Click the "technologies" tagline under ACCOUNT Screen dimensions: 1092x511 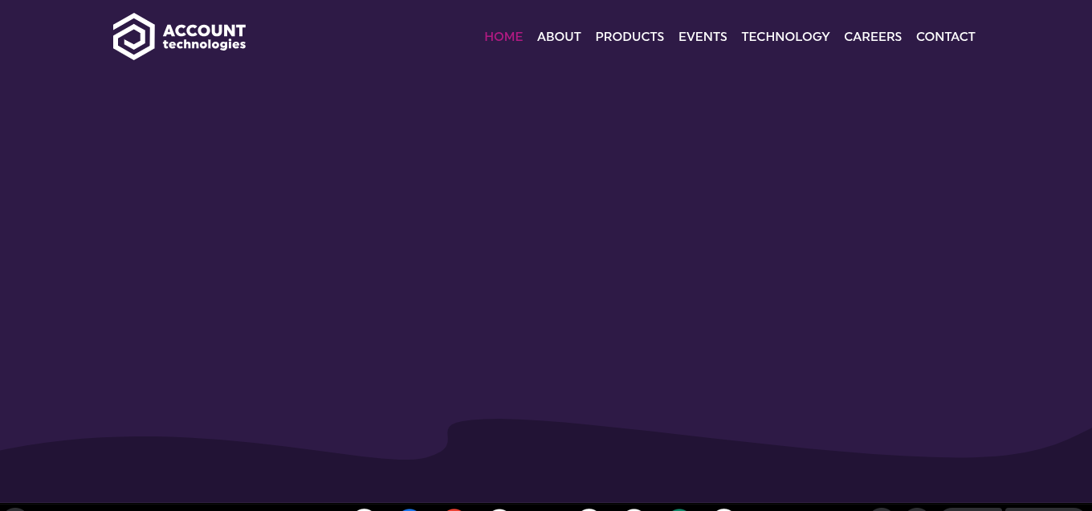pyautogui.click(x=204, y=45)
